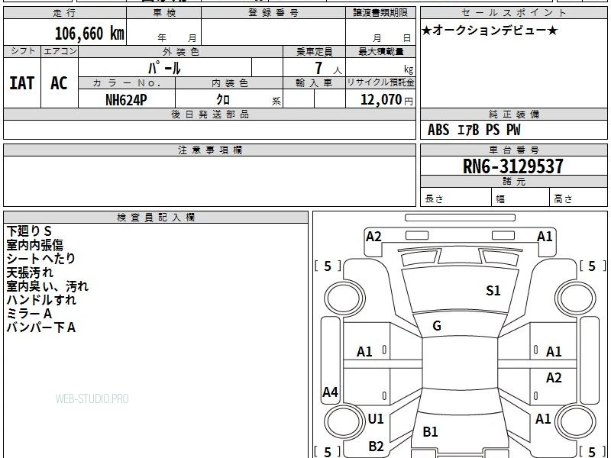Click the S1 mark on the hood
This screenshot has height=458, width=611.
[493, 291]
